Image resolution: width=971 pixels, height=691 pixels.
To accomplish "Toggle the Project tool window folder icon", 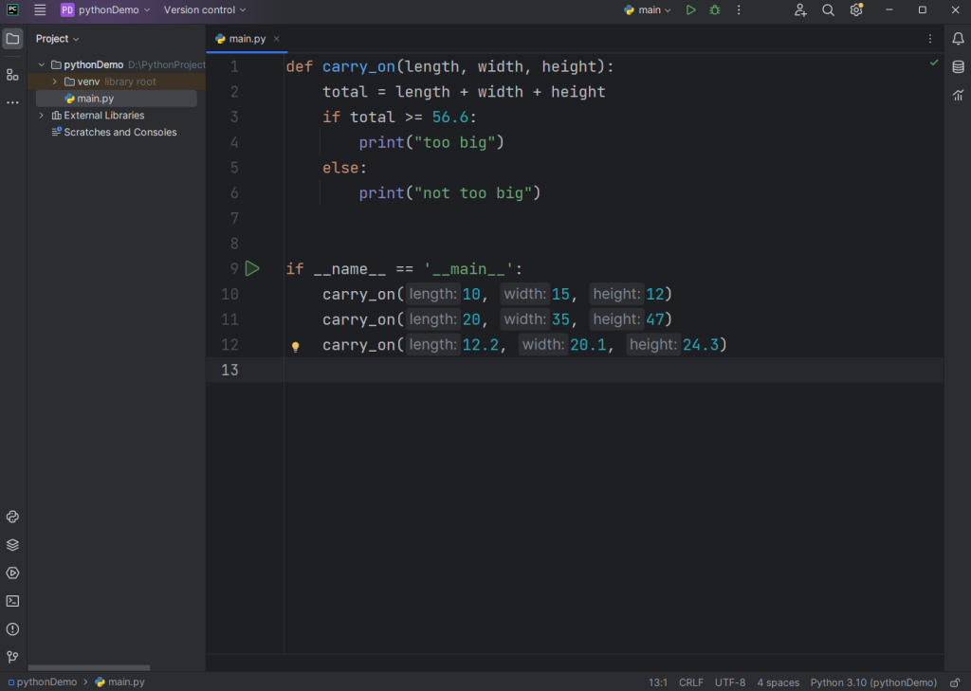I will (12, 39).
